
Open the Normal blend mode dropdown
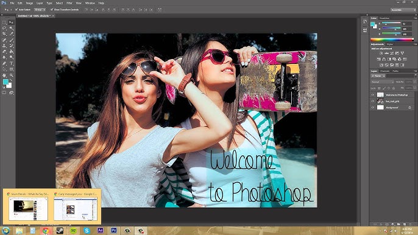point(382,82)
